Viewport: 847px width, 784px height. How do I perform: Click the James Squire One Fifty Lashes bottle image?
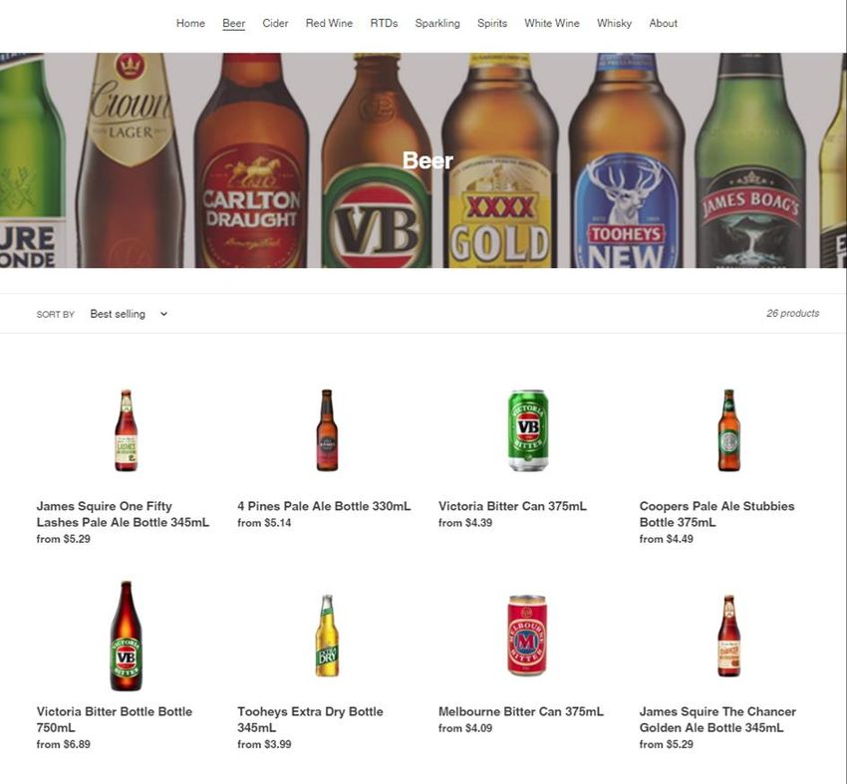click(x=126, y=430)
